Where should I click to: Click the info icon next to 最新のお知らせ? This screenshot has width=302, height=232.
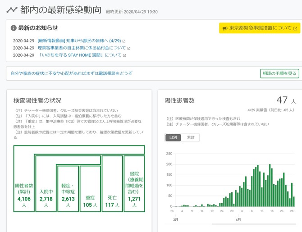(x=14, y=28)
